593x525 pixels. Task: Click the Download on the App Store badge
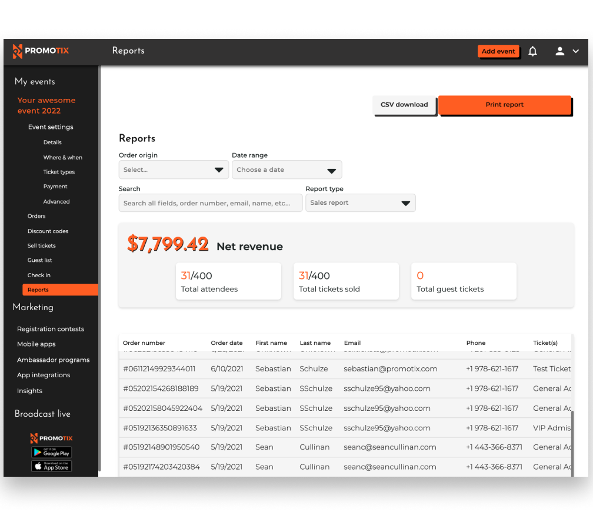(51, 466)
